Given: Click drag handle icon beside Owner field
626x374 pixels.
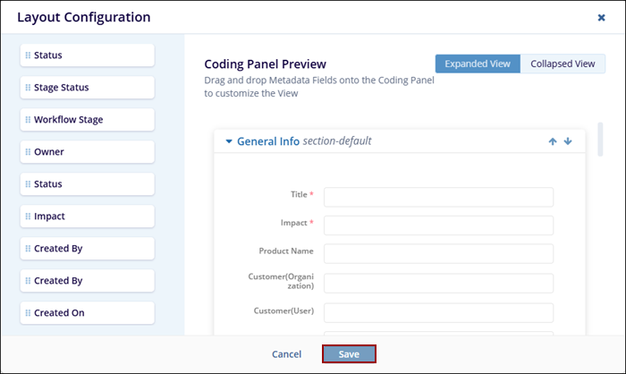Looking at the screenshot, I should pyautogui.click(x=28, y=152).
